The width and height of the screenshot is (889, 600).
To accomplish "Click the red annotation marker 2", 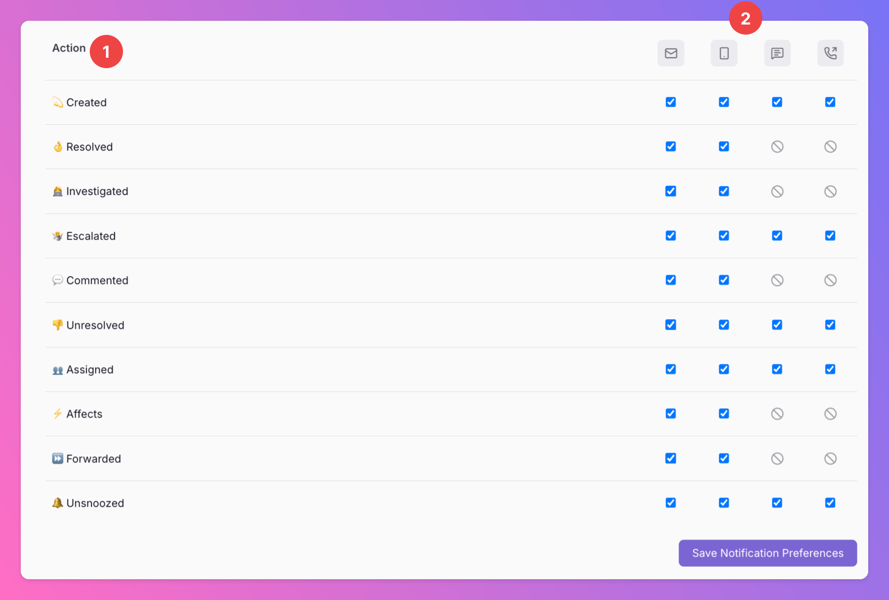I will (x=745, y=18).
